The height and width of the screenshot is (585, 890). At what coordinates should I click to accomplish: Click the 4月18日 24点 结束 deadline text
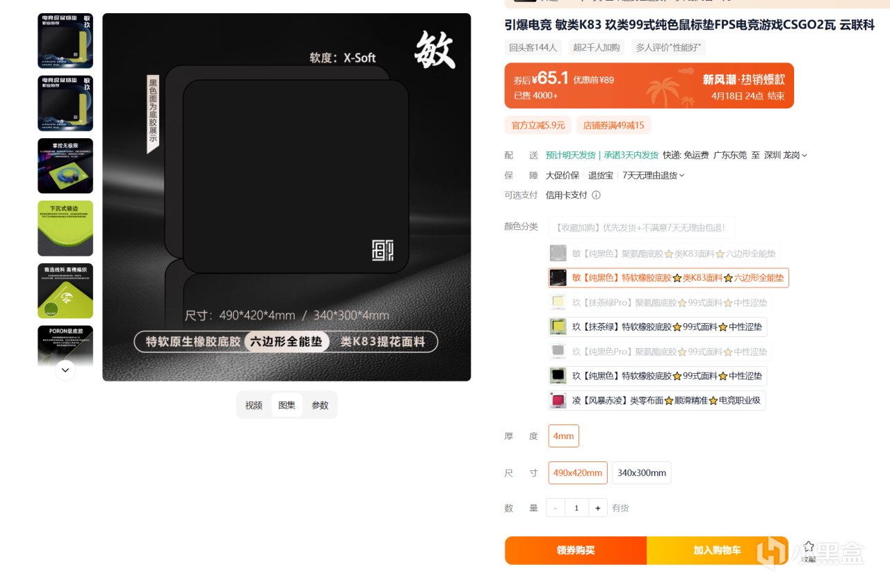[748, 96]
